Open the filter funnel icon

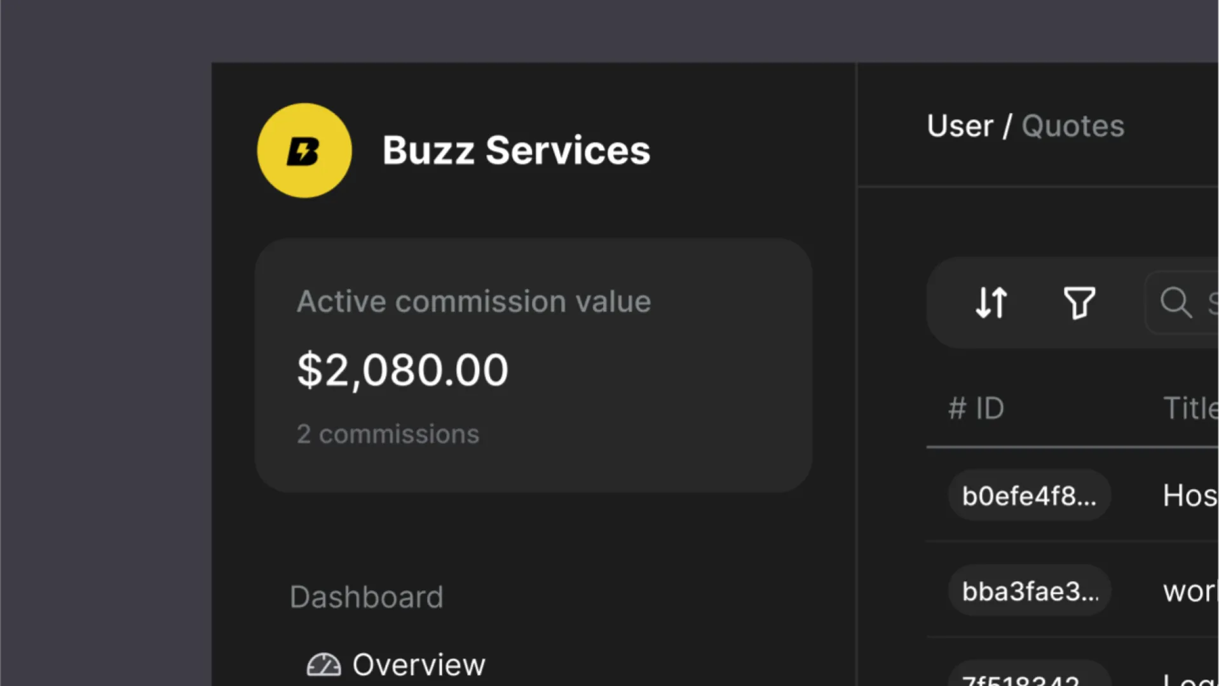click(x=1079, y=302)
